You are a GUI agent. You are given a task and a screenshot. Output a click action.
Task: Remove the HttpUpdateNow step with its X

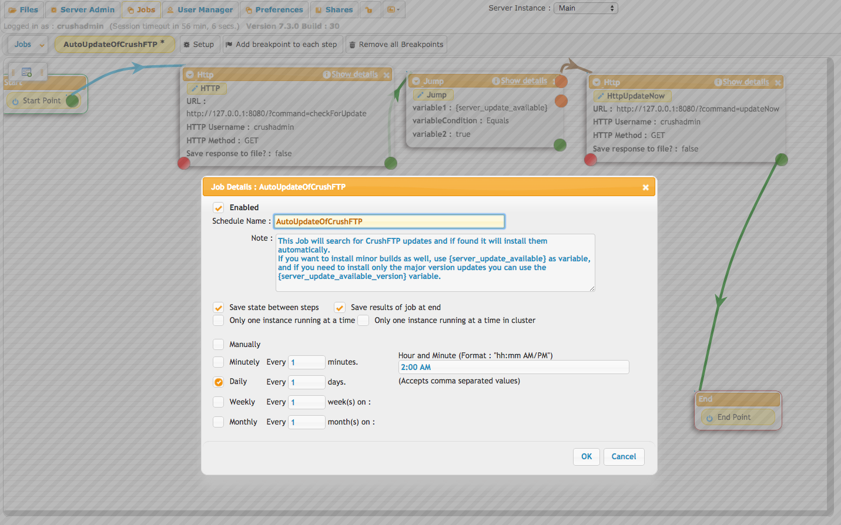(778, 83)
